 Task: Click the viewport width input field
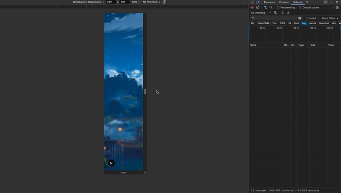tap(110, 2)
